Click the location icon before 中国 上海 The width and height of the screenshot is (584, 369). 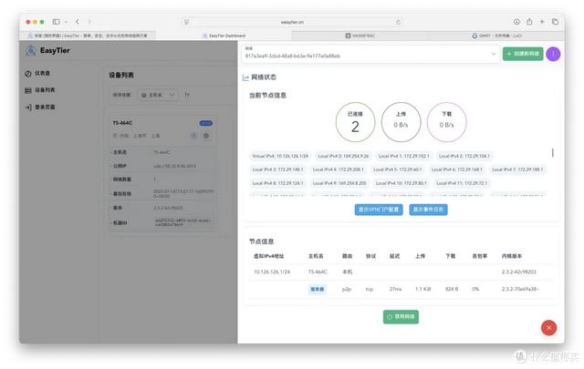tap(115, 136)
